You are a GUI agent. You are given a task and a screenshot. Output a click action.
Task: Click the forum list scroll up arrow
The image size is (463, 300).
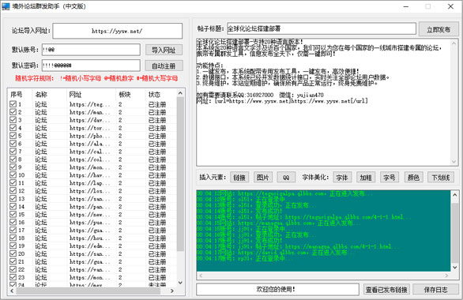180,93
